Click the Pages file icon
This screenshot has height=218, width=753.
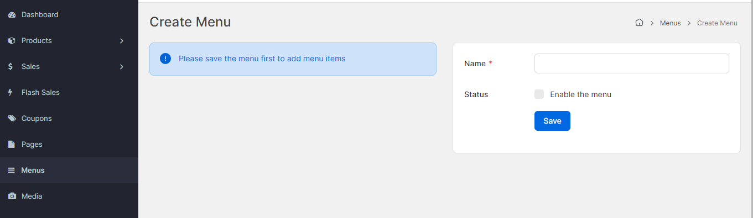11,145
